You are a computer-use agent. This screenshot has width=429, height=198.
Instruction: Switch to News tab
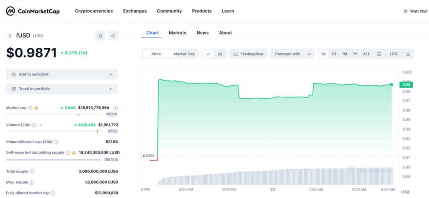(x=203, y=33)
